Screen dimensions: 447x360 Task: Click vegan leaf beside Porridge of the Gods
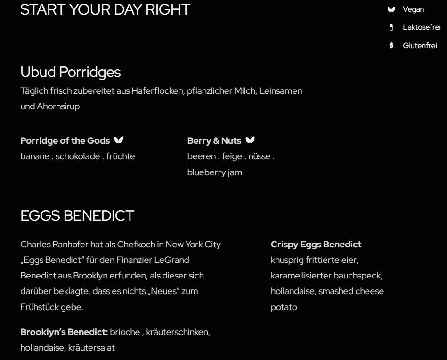pos(119,140)
